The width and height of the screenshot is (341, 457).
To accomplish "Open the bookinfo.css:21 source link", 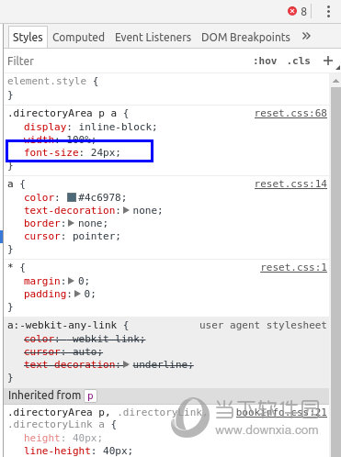I will pyautogui.click(x=281, y=412).
